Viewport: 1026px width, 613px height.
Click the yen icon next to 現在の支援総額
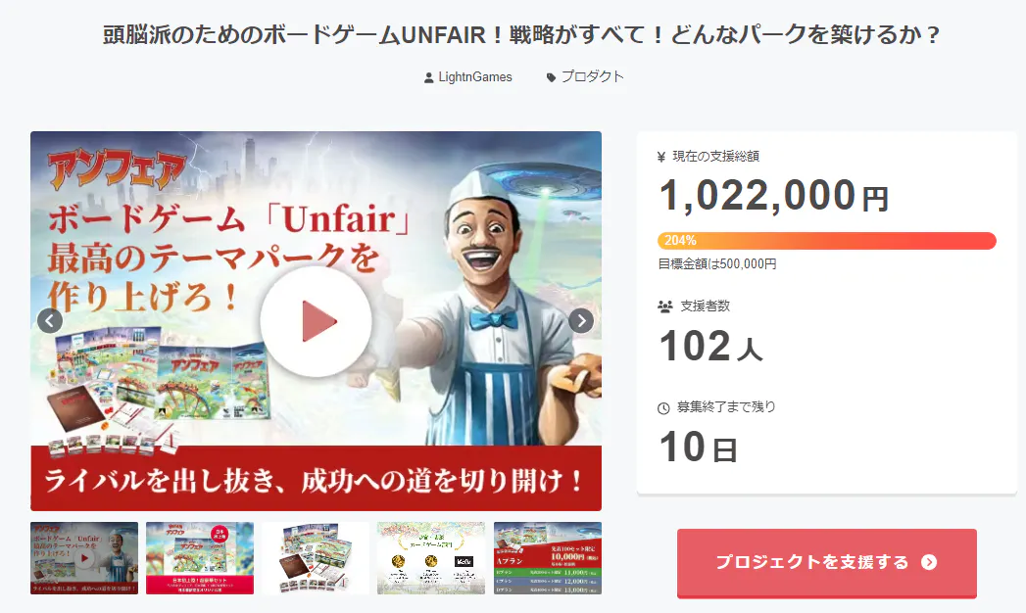coord(661,157)
